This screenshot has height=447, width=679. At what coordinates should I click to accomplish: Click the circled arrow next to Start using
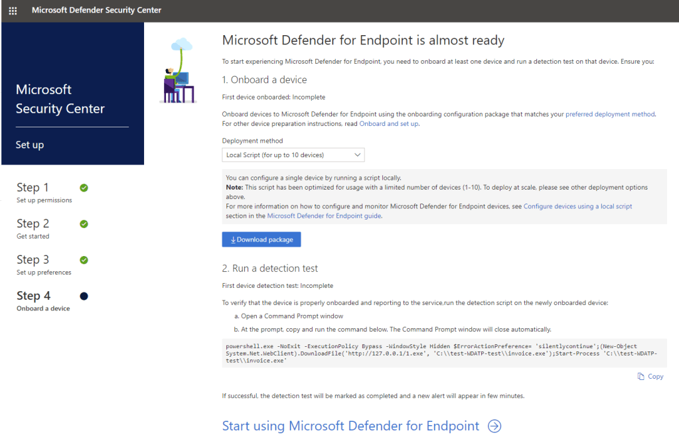pos(494,426)
